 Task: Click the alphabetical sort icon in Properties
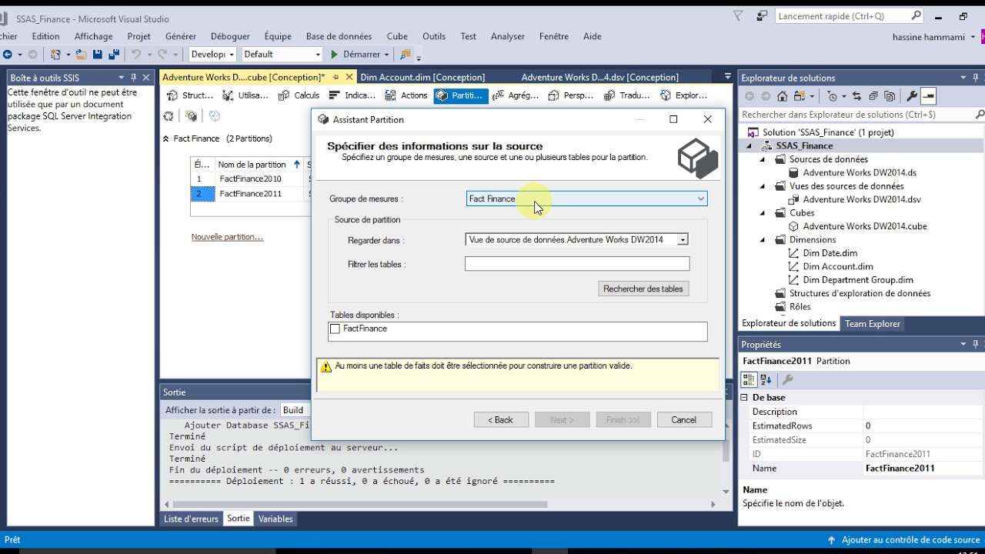766,379
